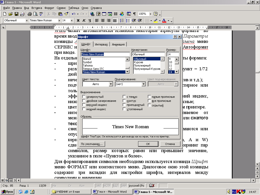Click the Paste clipboard icon
The width and height of the screenshot is (260, 195).
click(x=60, y=14)
